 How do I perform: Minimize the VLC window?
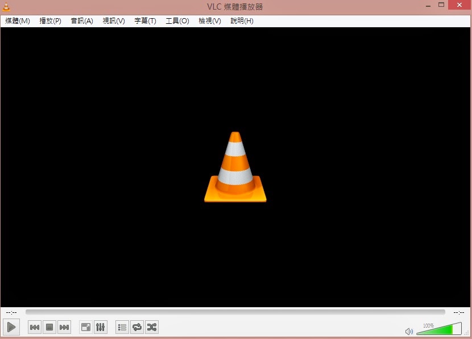click(x=428, y=6)
